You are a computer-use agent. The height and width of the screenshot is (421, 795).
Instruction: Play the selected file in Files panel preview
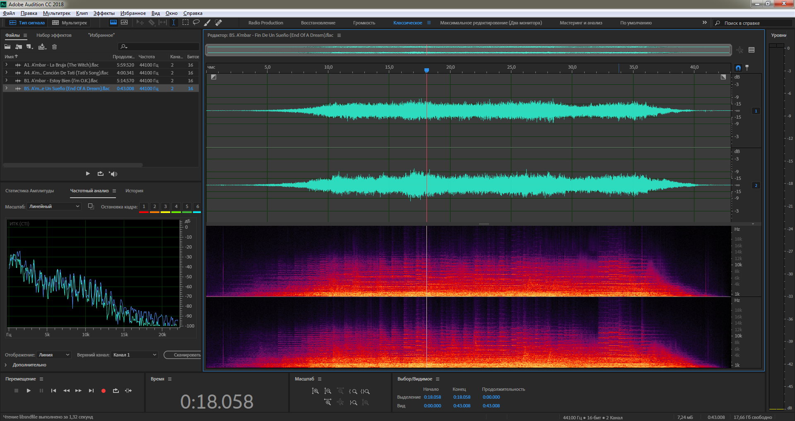tap(88, 174)
